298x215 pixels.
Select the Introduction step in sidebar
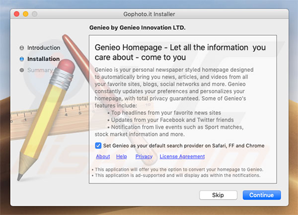click(44, 48)
